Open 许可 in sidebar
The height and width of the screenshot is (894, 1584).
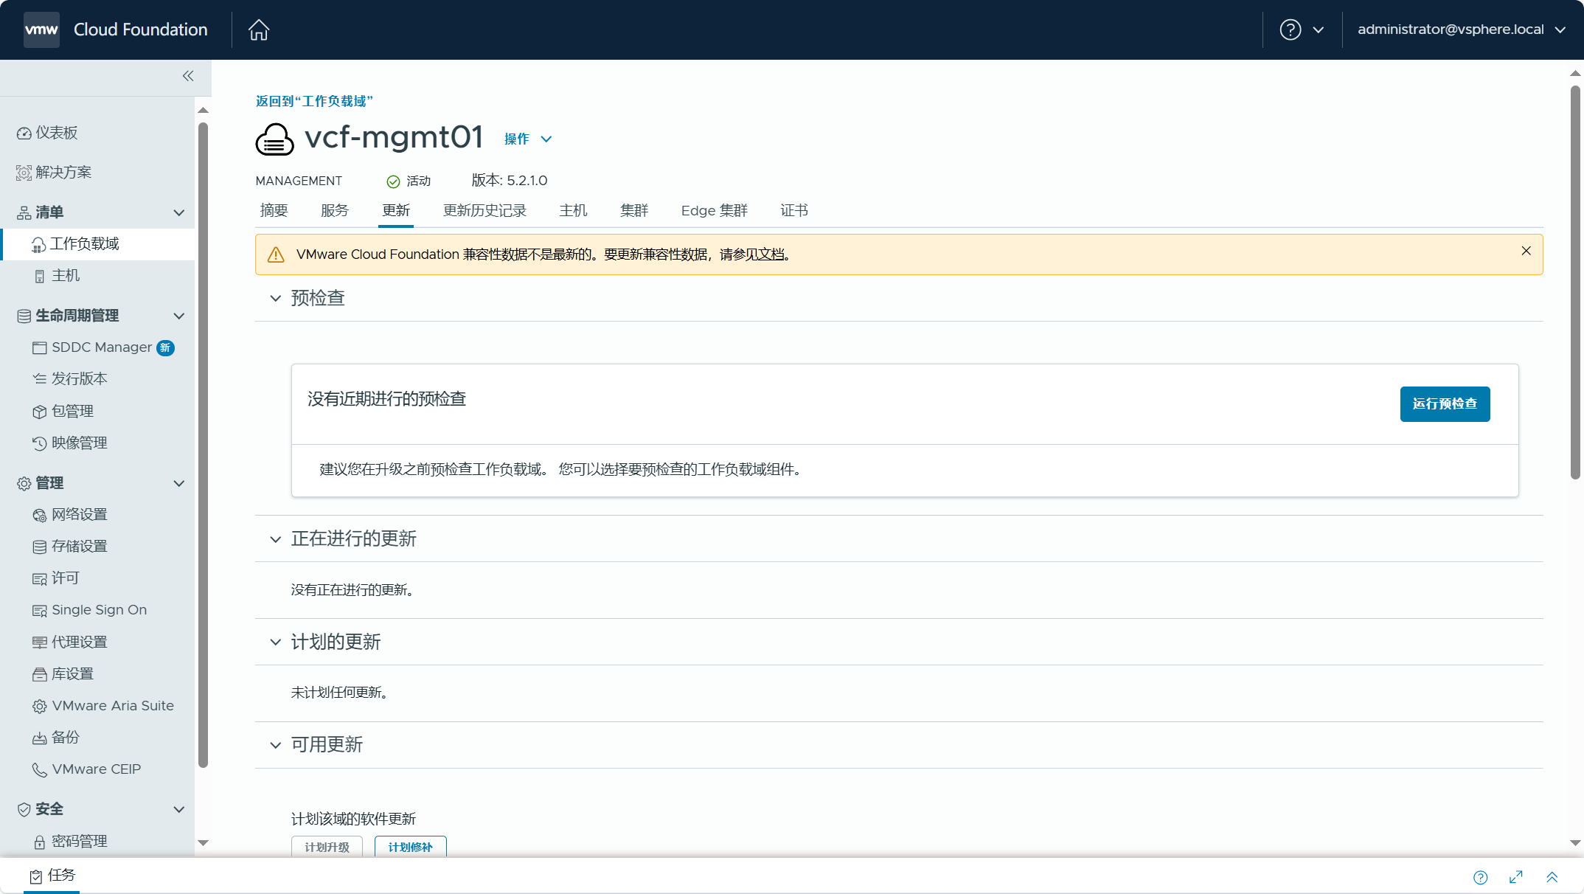tap(56, 578)
